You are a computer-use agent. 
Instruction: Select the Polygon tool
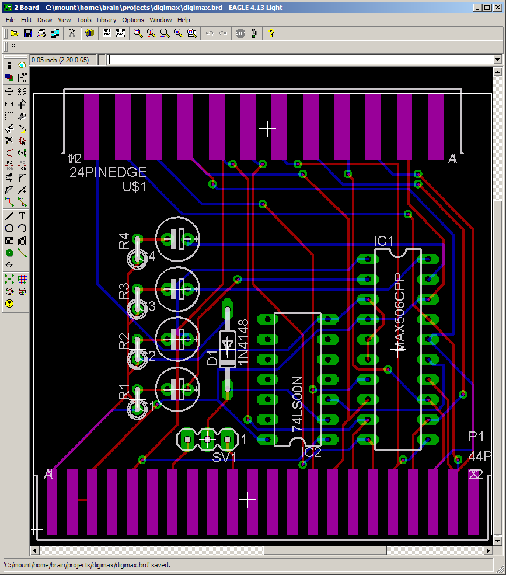point(22,241)
